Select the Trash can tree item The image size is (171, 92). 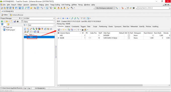(9, 28)
